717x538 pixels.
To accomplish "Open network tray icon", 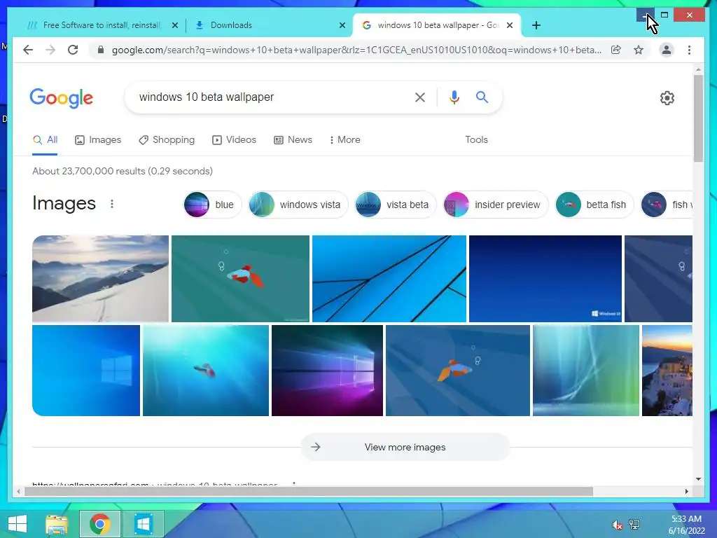I will click(x=634, y=525).
